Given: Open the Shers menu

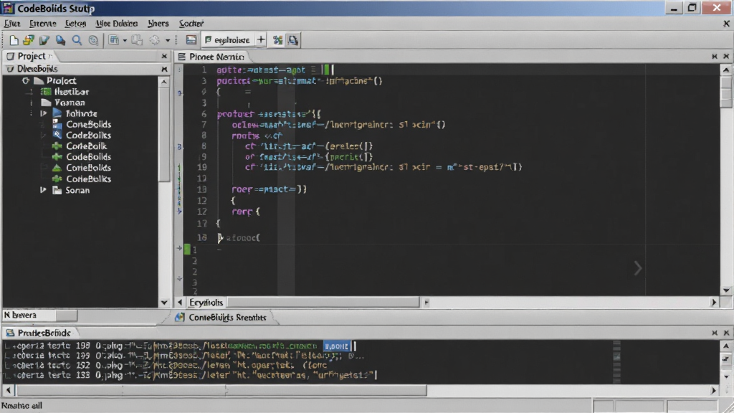Looking at the screenshot, I should [158, 24].
